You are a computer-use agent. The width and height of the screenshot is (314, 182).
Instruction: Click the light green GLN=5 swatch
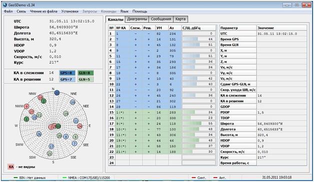[x=85, y=79]
